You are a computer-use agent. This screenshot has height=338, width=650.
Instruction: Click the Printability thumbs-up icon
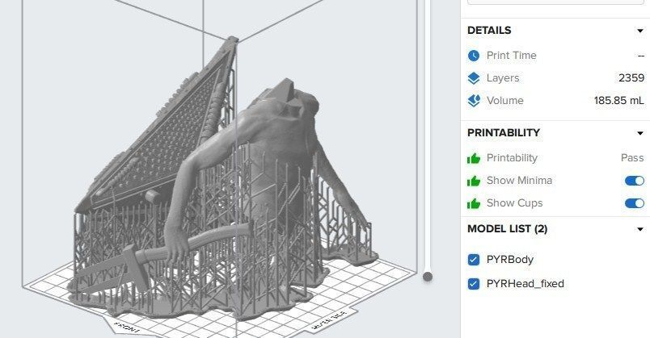[474, 158]
